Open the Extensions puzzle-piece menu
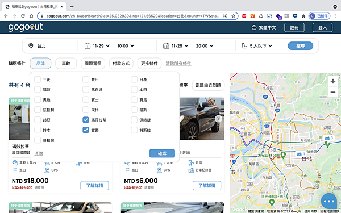This screenshot has width=341, height=213. point(303,16)
